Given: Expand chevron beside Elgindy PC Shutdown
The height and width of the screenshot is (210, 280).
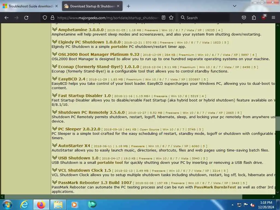Looking at the screenshot, I should (x=54, y=42).
